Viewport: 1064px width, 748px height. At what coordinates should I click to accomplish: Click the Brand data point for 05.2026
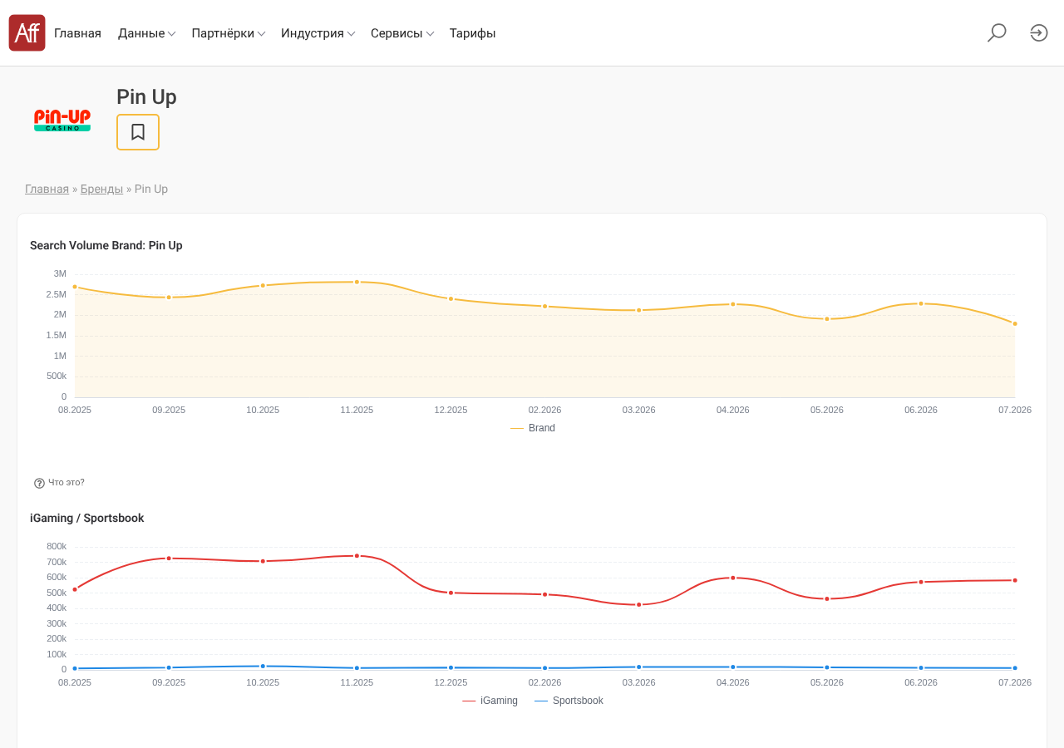click(x=827, y=318)
